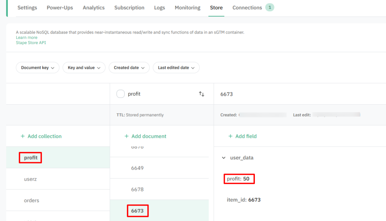
Task: Click the sort documents arrows icon
Action: pos(201,94)
